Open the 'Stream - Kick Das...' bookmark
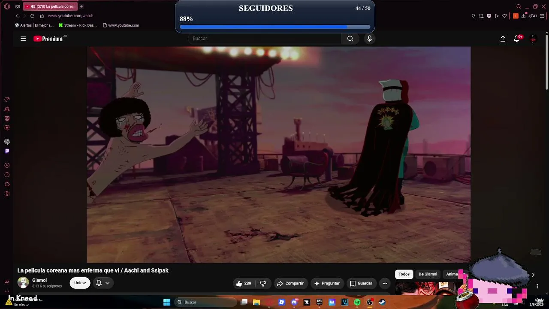549x309 pixels. [x=78, y=25]
